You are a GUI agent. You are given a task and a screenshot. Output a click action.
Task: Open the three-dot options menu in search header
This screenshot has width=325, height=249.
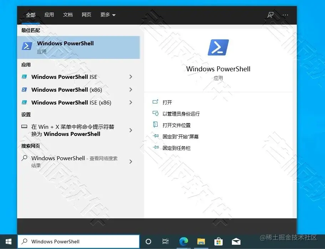pos(285,15)
